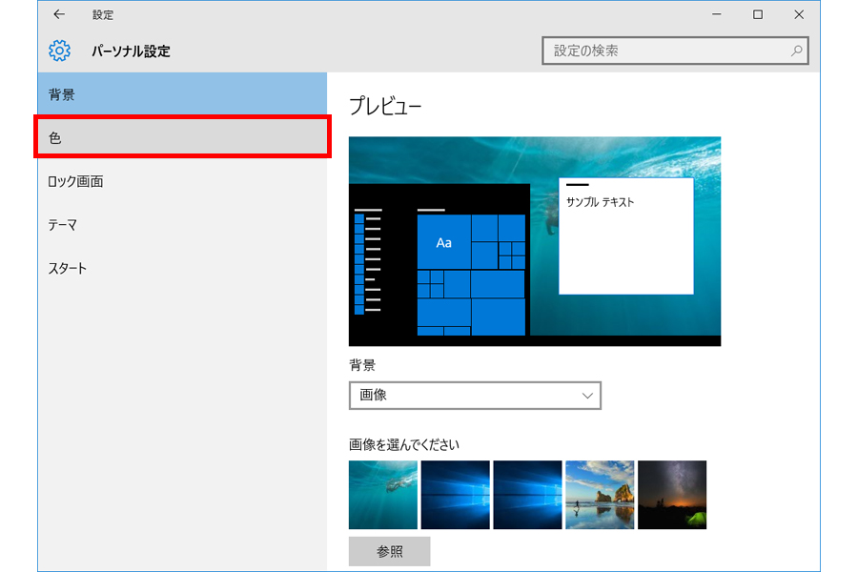Select the night sky tent wallpaper
This screenshot has height=572, width=858.
pos(672,495)
